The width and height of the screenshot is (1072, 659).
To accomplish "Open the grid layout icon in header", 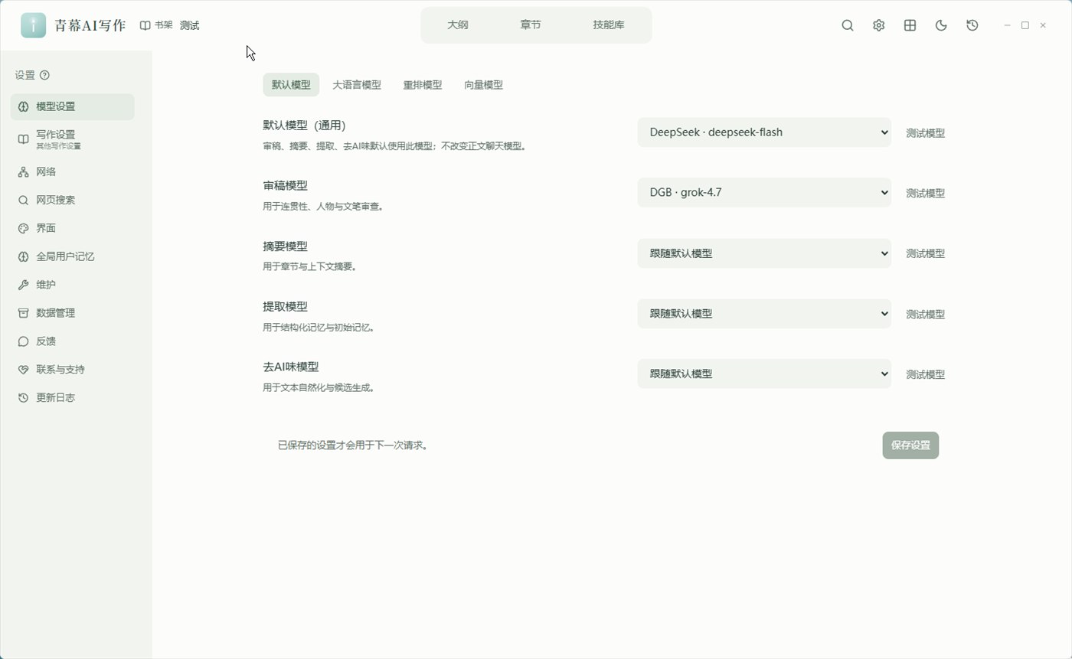I will [910, 25].
